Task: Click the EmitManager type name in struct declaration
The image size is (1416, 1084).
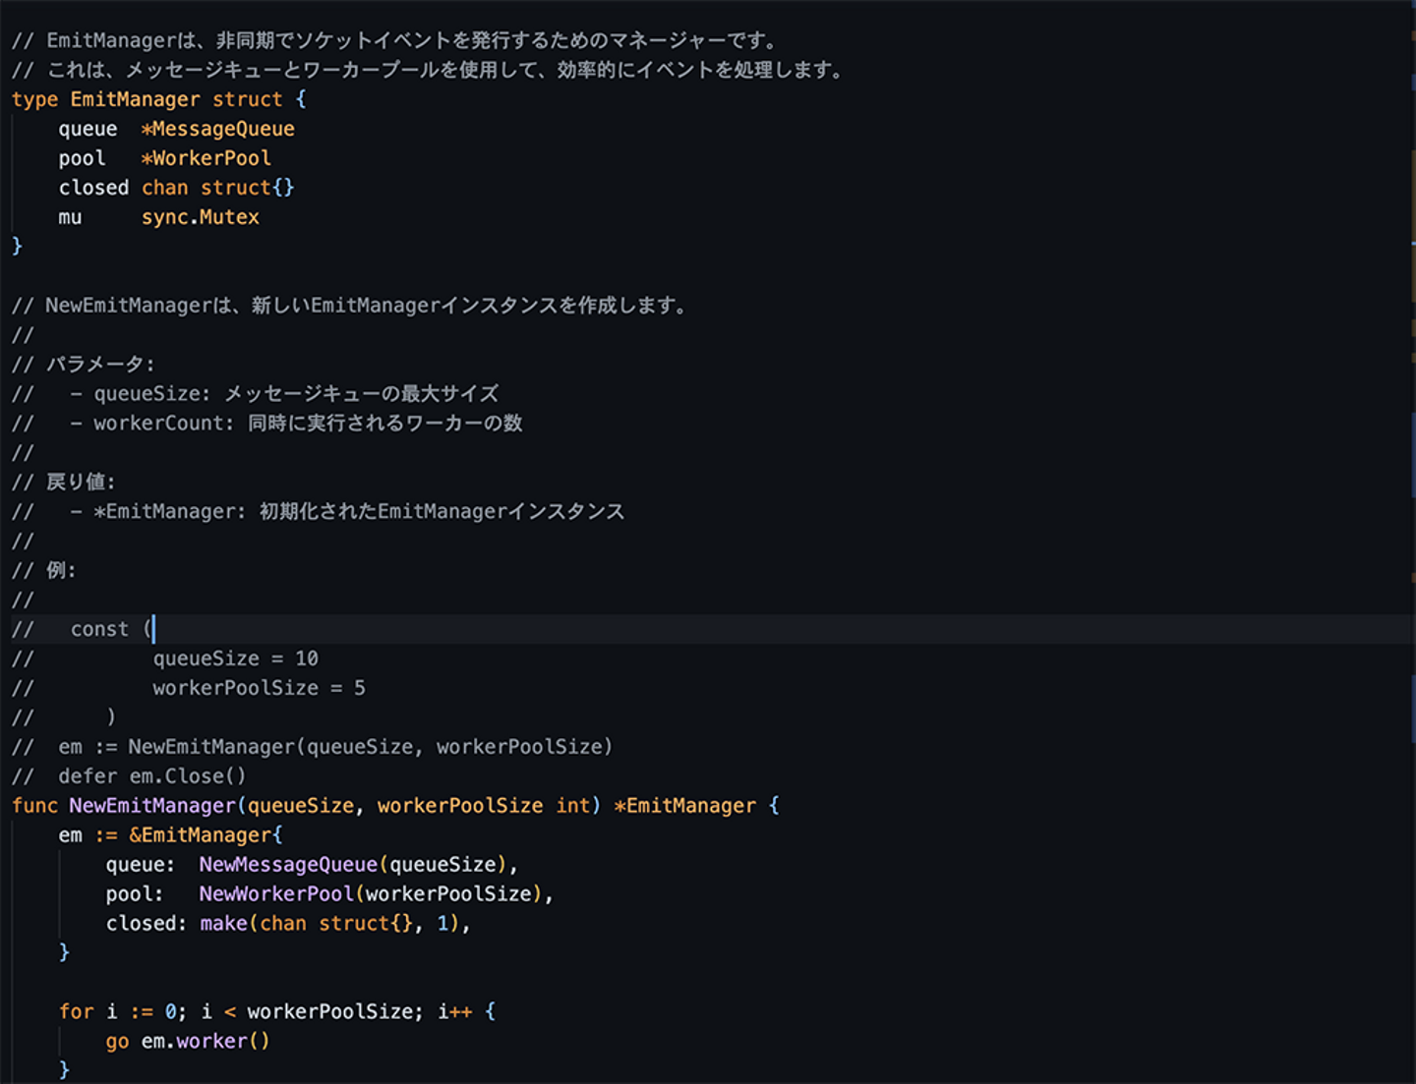Action: 135,99
